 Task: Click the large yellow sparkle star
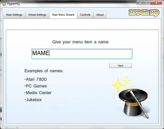pyautogui.click(x=118, y=85)
